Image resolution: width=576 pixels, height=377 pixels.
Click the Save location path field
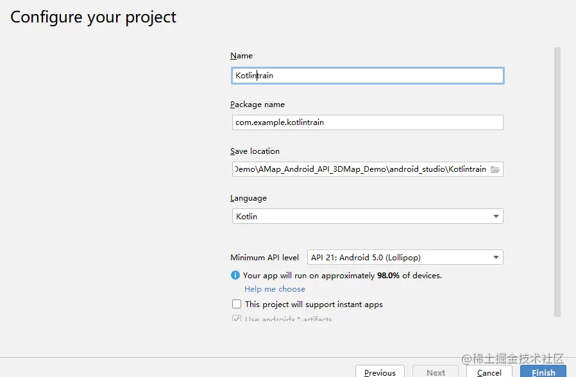[359, 169]
